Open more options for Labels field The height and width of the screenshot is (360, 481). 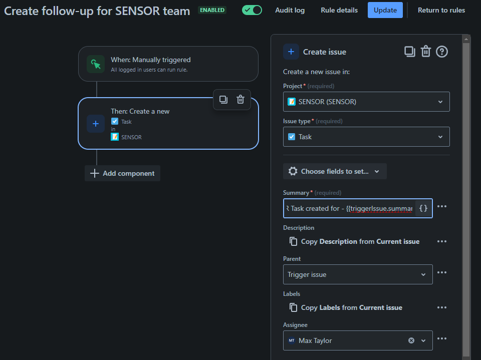coord(442,307)
